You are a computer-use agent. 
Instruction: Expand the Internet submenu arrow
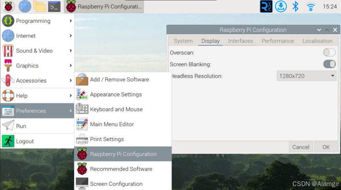[x=71, y=36]
